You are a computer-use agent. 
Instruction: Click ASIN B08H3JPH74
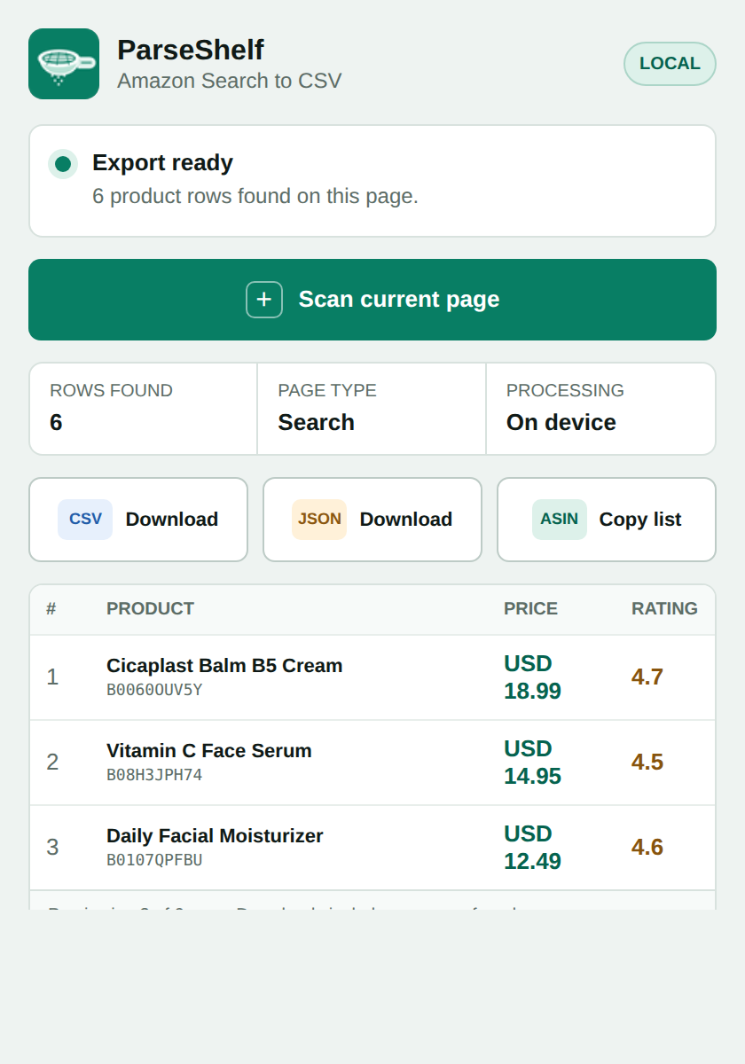click(154, 775)
